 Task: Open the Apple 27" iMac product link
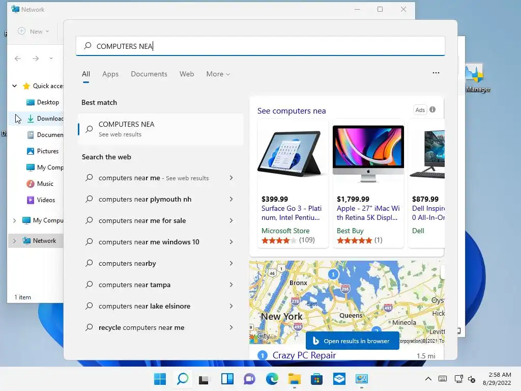point(368,213)
